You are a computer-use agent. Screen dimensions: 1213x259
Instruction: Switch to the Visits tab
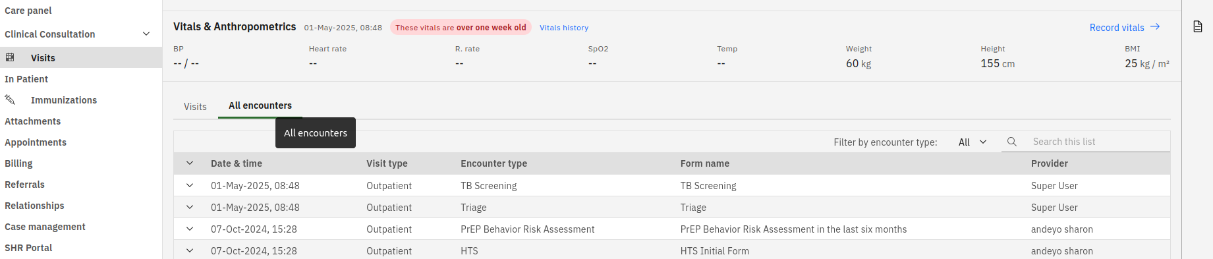click(195, 107)
